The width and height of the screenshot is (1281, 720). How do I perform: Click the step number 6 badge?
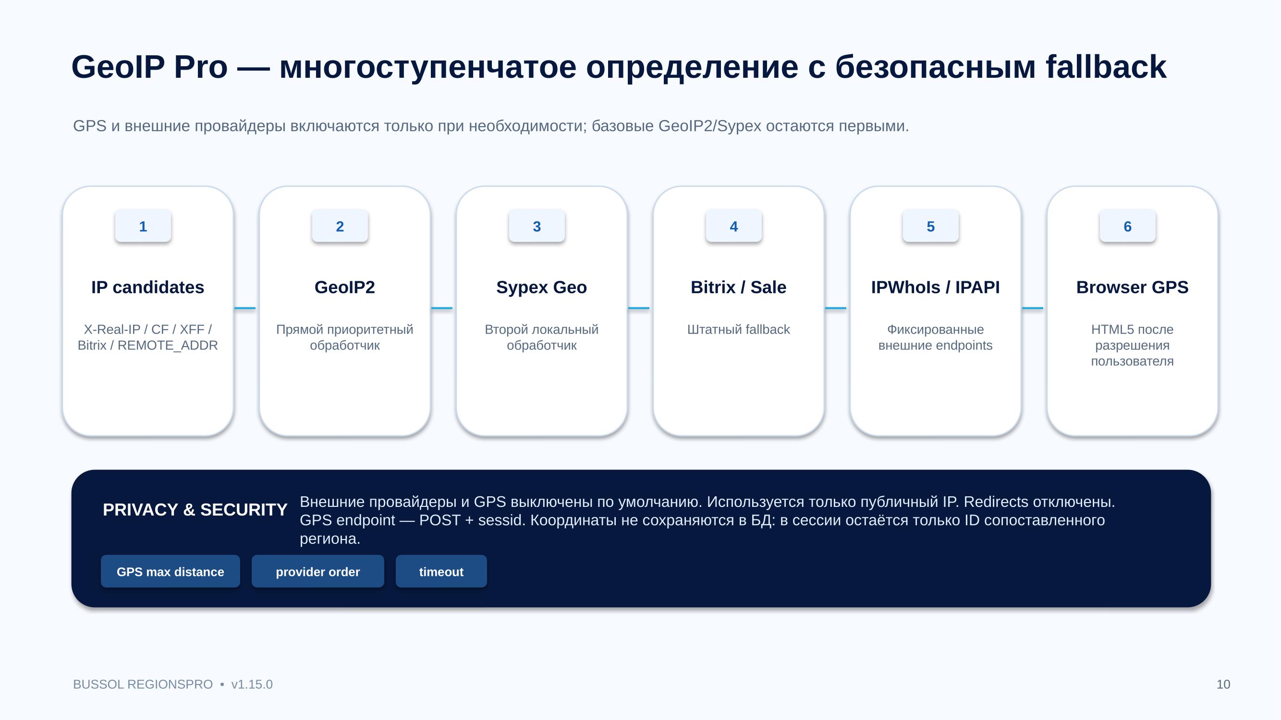(x=1127, y=226)
